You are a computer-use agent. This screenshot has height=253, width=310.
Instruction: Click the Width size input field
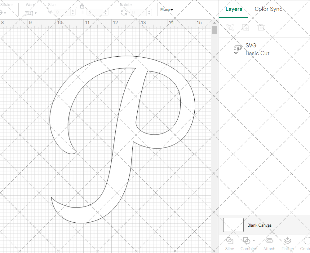click(x=62, y=12)
